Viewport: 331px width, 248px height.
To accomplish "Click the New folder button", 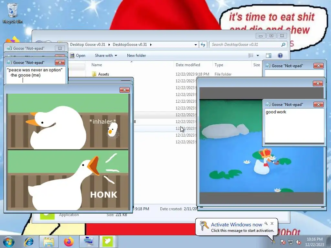I will coord(136,56).
